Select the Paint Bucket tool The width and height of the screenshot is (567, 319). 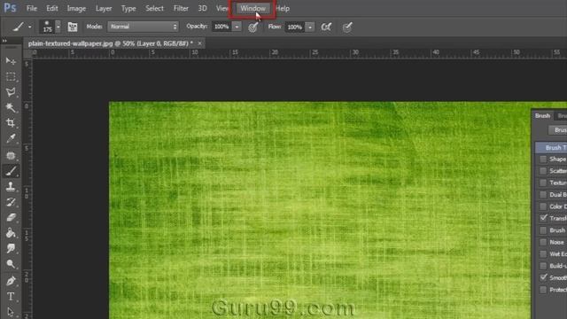pos(11,233)
